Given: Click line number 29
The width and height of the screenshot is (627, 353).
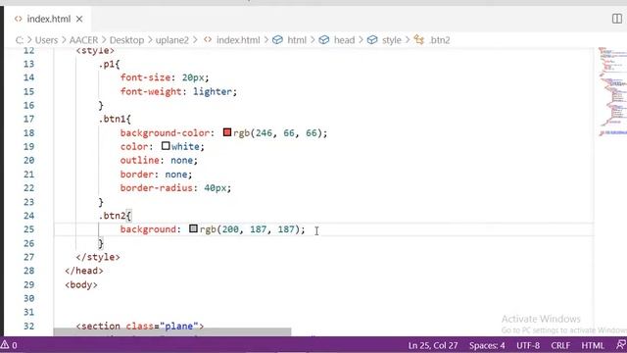Looking at the screenshot, I should click(x=28, y=284).
